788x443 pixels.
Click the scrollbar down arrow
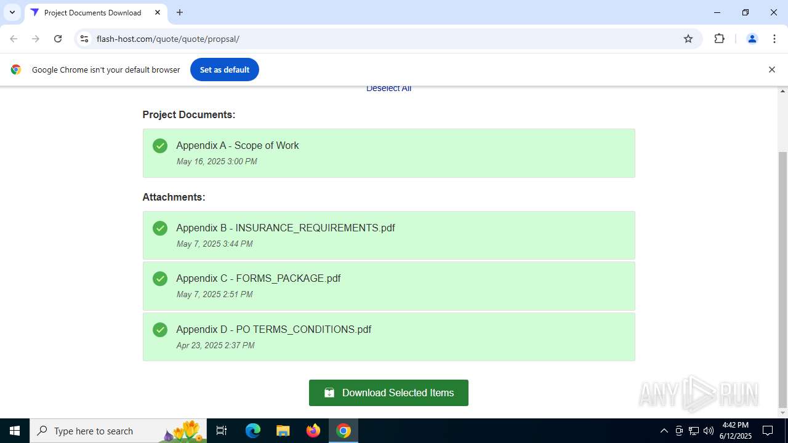[783, 413]
